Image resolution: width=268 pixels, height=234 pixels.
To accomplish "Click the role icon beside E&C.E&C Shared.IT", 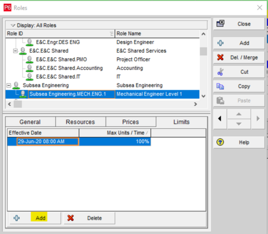I will (29, 77).
